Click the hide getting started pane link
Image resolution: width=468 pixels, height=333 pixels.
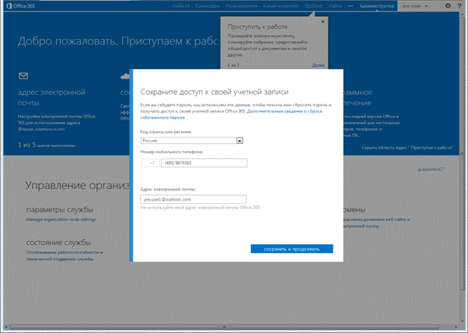pos(407,148)
